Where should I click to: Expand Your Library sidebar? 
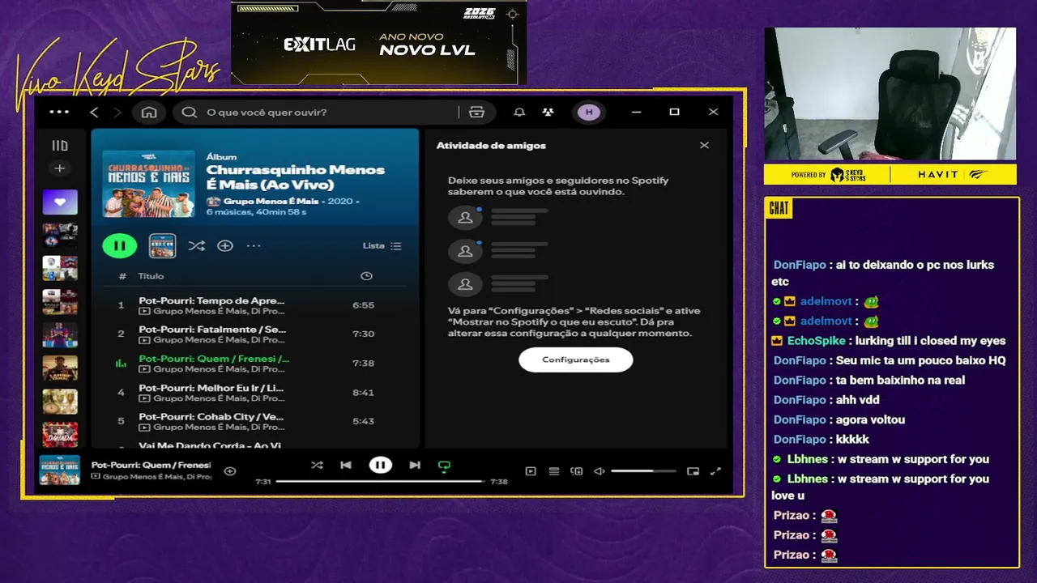click(x=59, y=146)
